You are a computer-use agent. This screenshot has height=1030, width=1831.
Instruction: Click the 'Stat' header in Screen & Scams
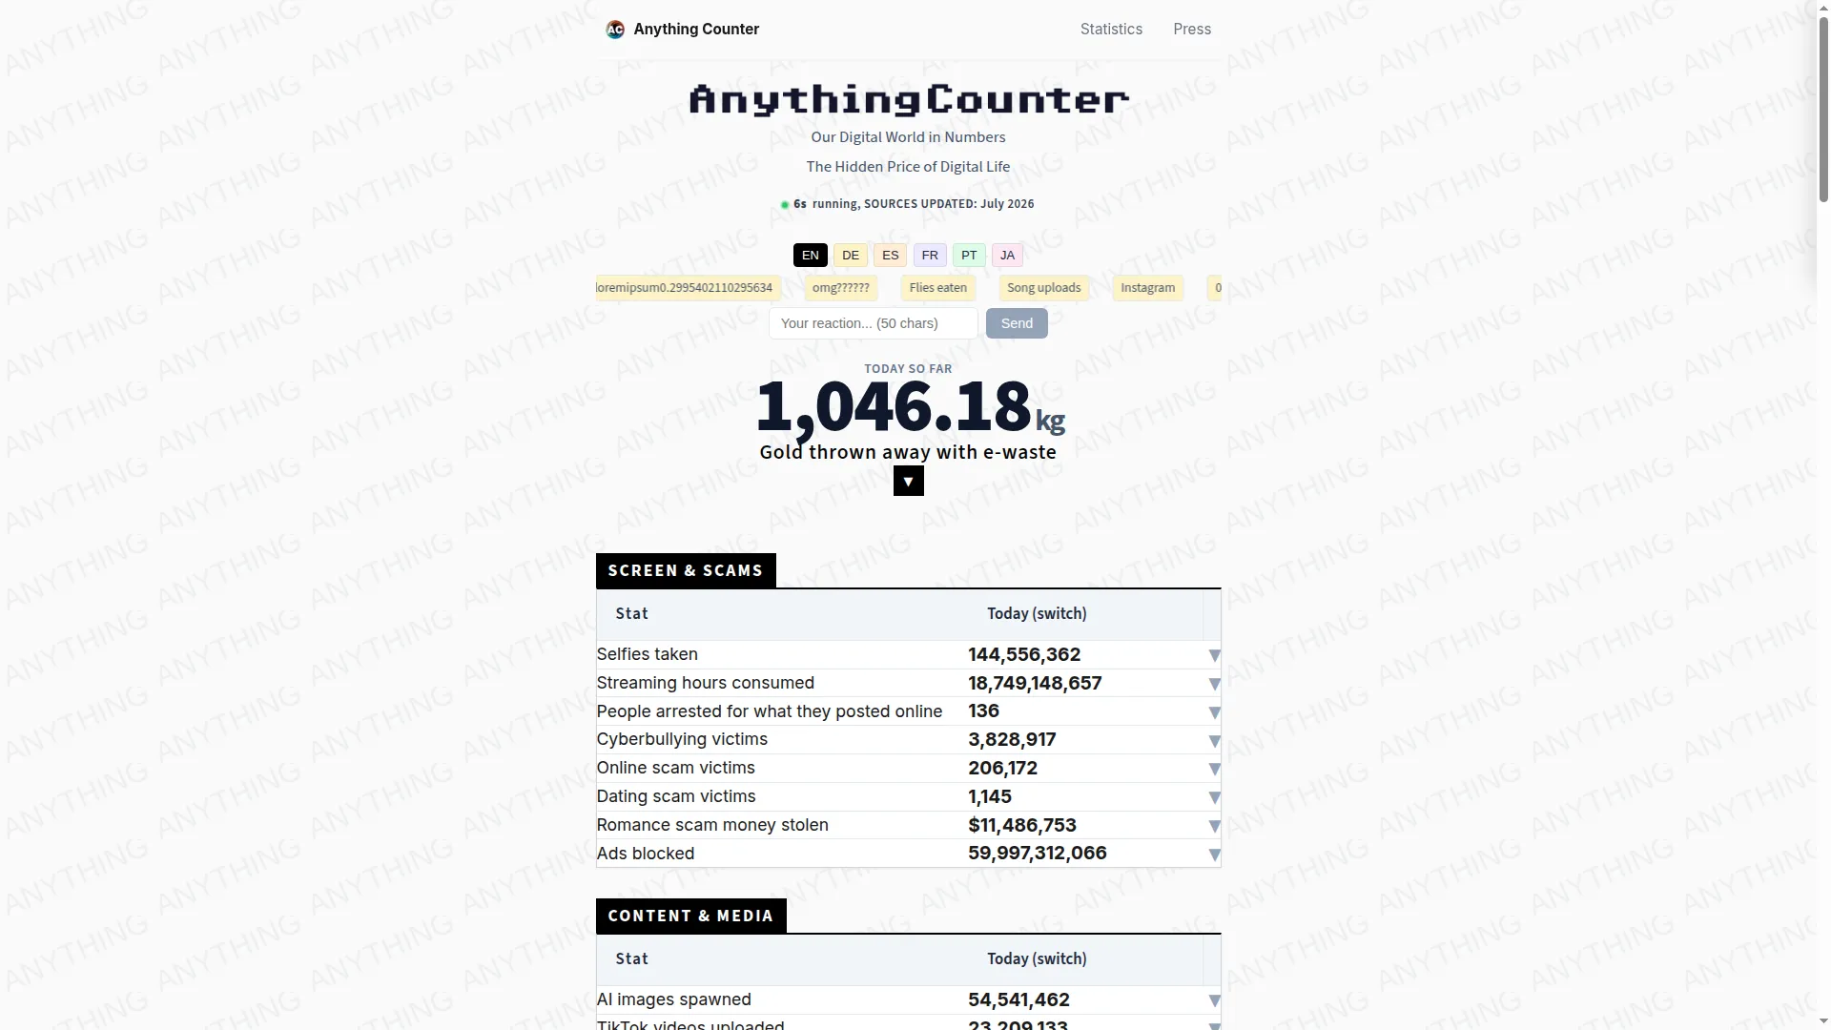tap(631, 613)
